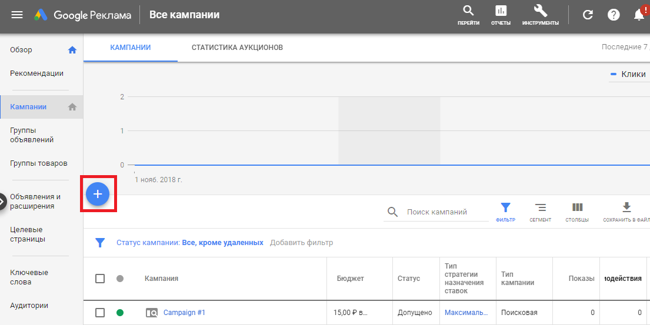Screen dimensions: 650x325
Task: Open the 'Последние 7' date range selector
Action: [625, 47]
